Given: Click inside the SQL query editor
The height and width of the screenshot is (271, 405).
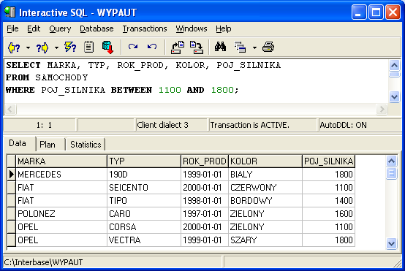Looking at the screenshot, I should coord(197,81).
